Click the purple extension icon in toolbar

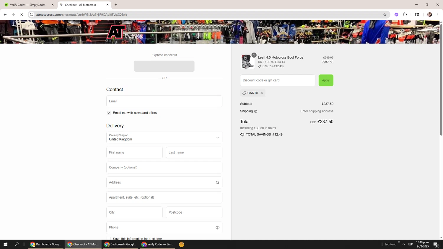pos(396,14)
